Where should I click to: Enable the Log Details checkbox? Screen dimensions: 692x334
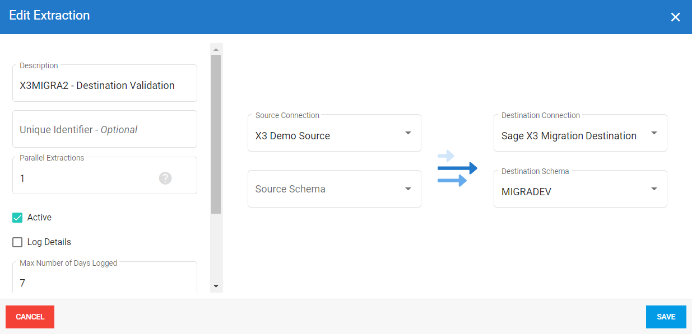17,242
